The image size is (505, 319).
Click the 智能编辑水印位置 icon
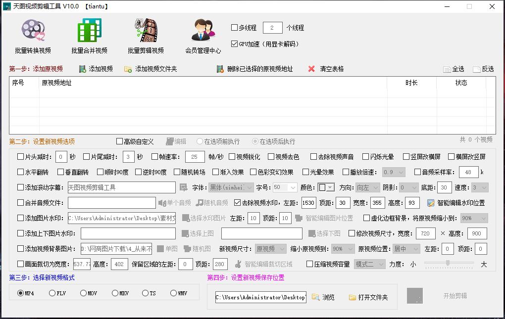(x=431, y=203)
